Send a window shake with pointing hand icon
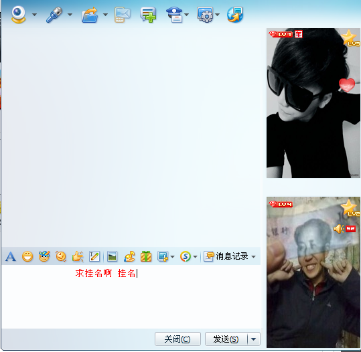The image size is (361, 352). (x=78, y=256)
